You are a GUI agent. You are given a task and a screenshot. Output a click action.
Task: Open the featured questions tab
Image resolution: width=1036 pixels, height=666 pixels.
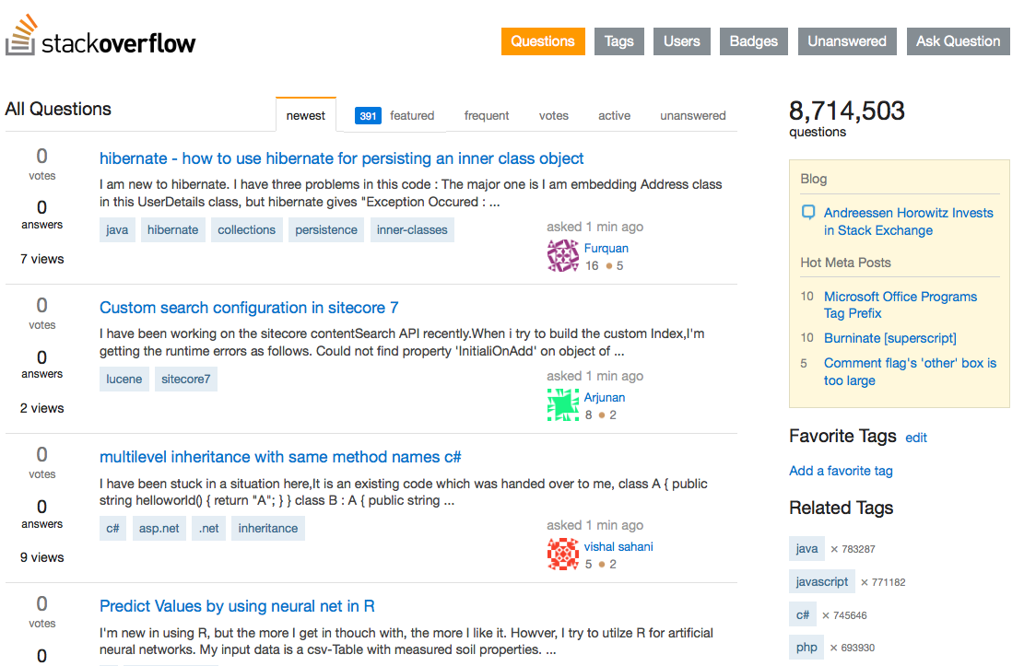(412, 115)
